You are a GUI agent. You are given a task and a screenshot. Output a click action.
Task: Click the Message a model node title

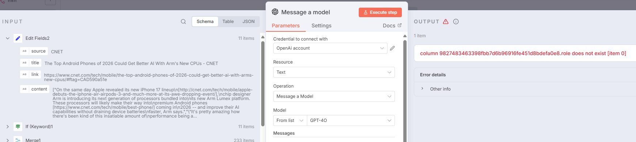(305, 12)
